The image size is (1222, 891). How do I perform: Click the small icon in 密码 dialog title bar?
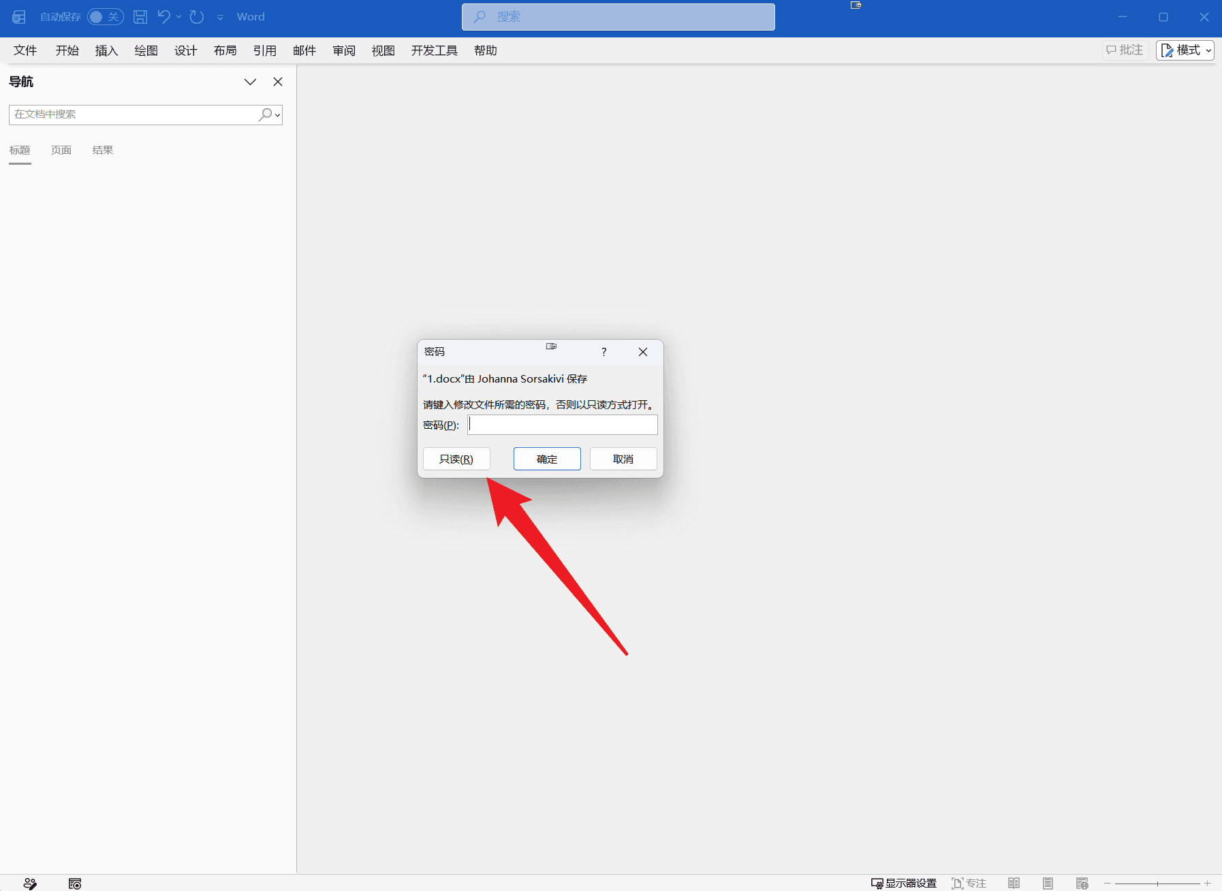[551, 346]
